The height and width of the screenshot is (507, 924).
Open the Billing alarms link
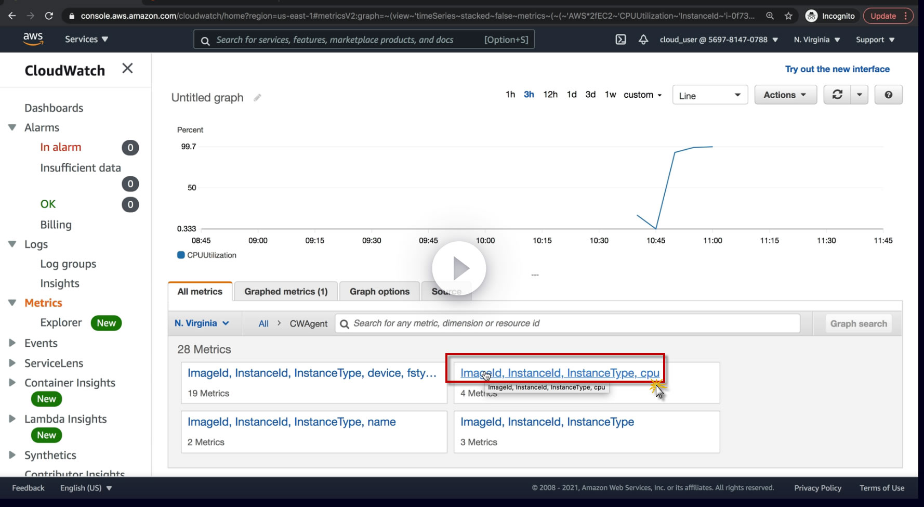[x=56, y=225]
